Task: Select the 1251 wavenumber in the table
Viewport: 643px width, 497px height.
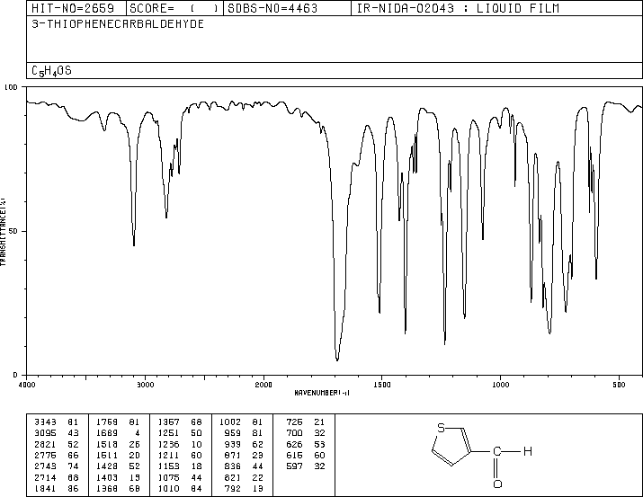Action: [x=168, y=433]
